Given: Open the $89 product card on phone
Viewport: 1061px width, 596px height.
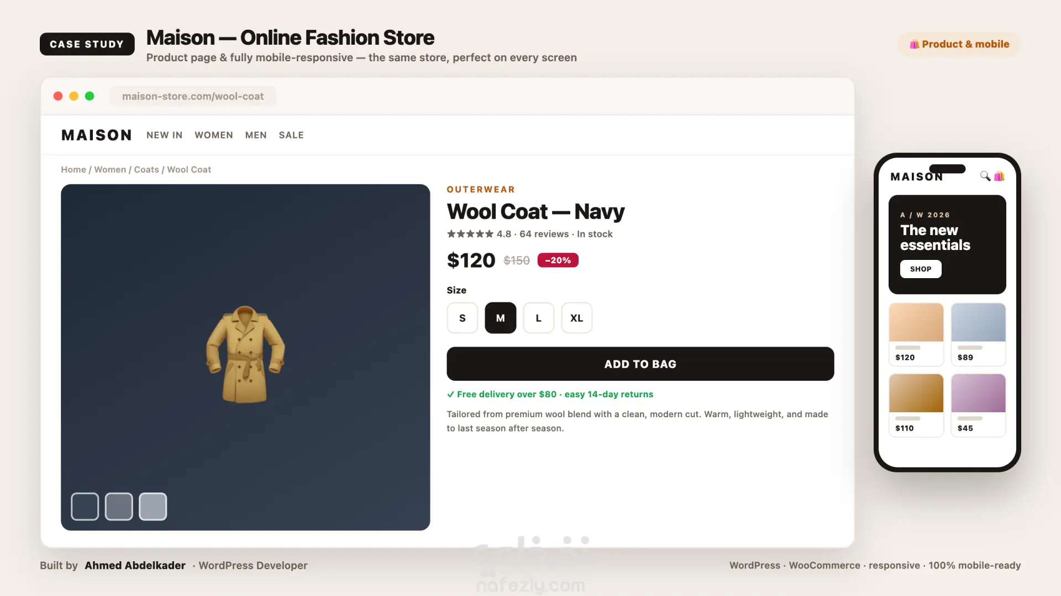Looking at the screenshot, I should pyautogui.click(x=978, y=334).
